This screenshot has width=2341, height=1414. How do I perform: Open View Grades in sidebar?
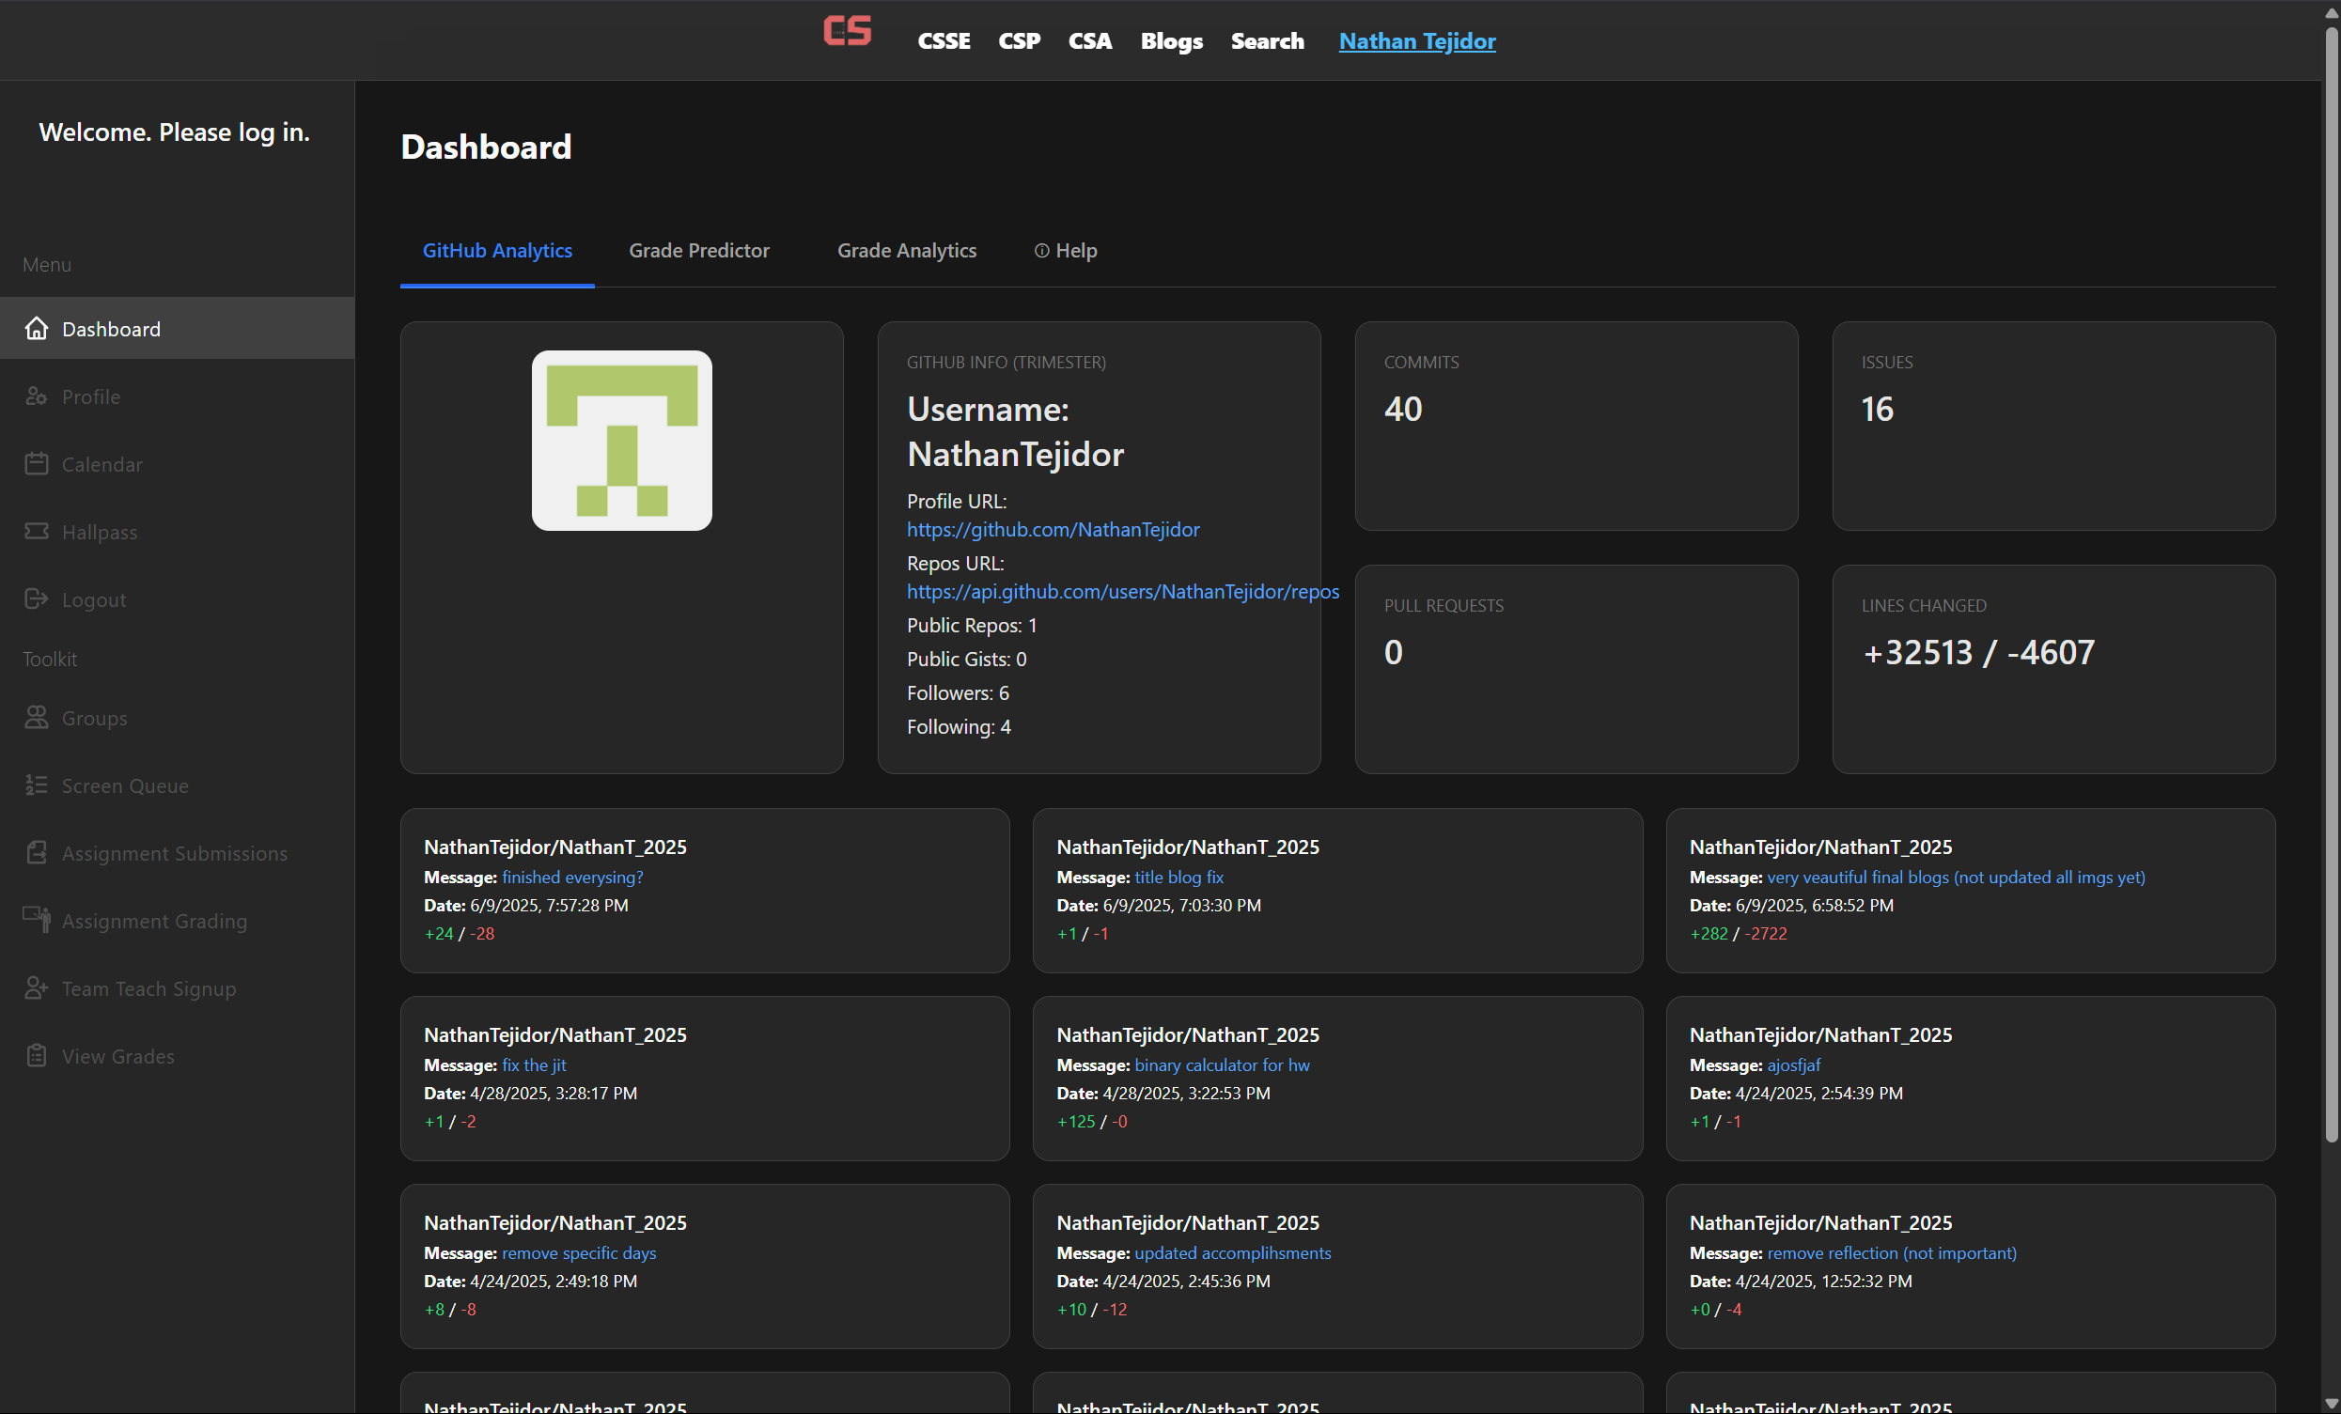[177, 1056]
